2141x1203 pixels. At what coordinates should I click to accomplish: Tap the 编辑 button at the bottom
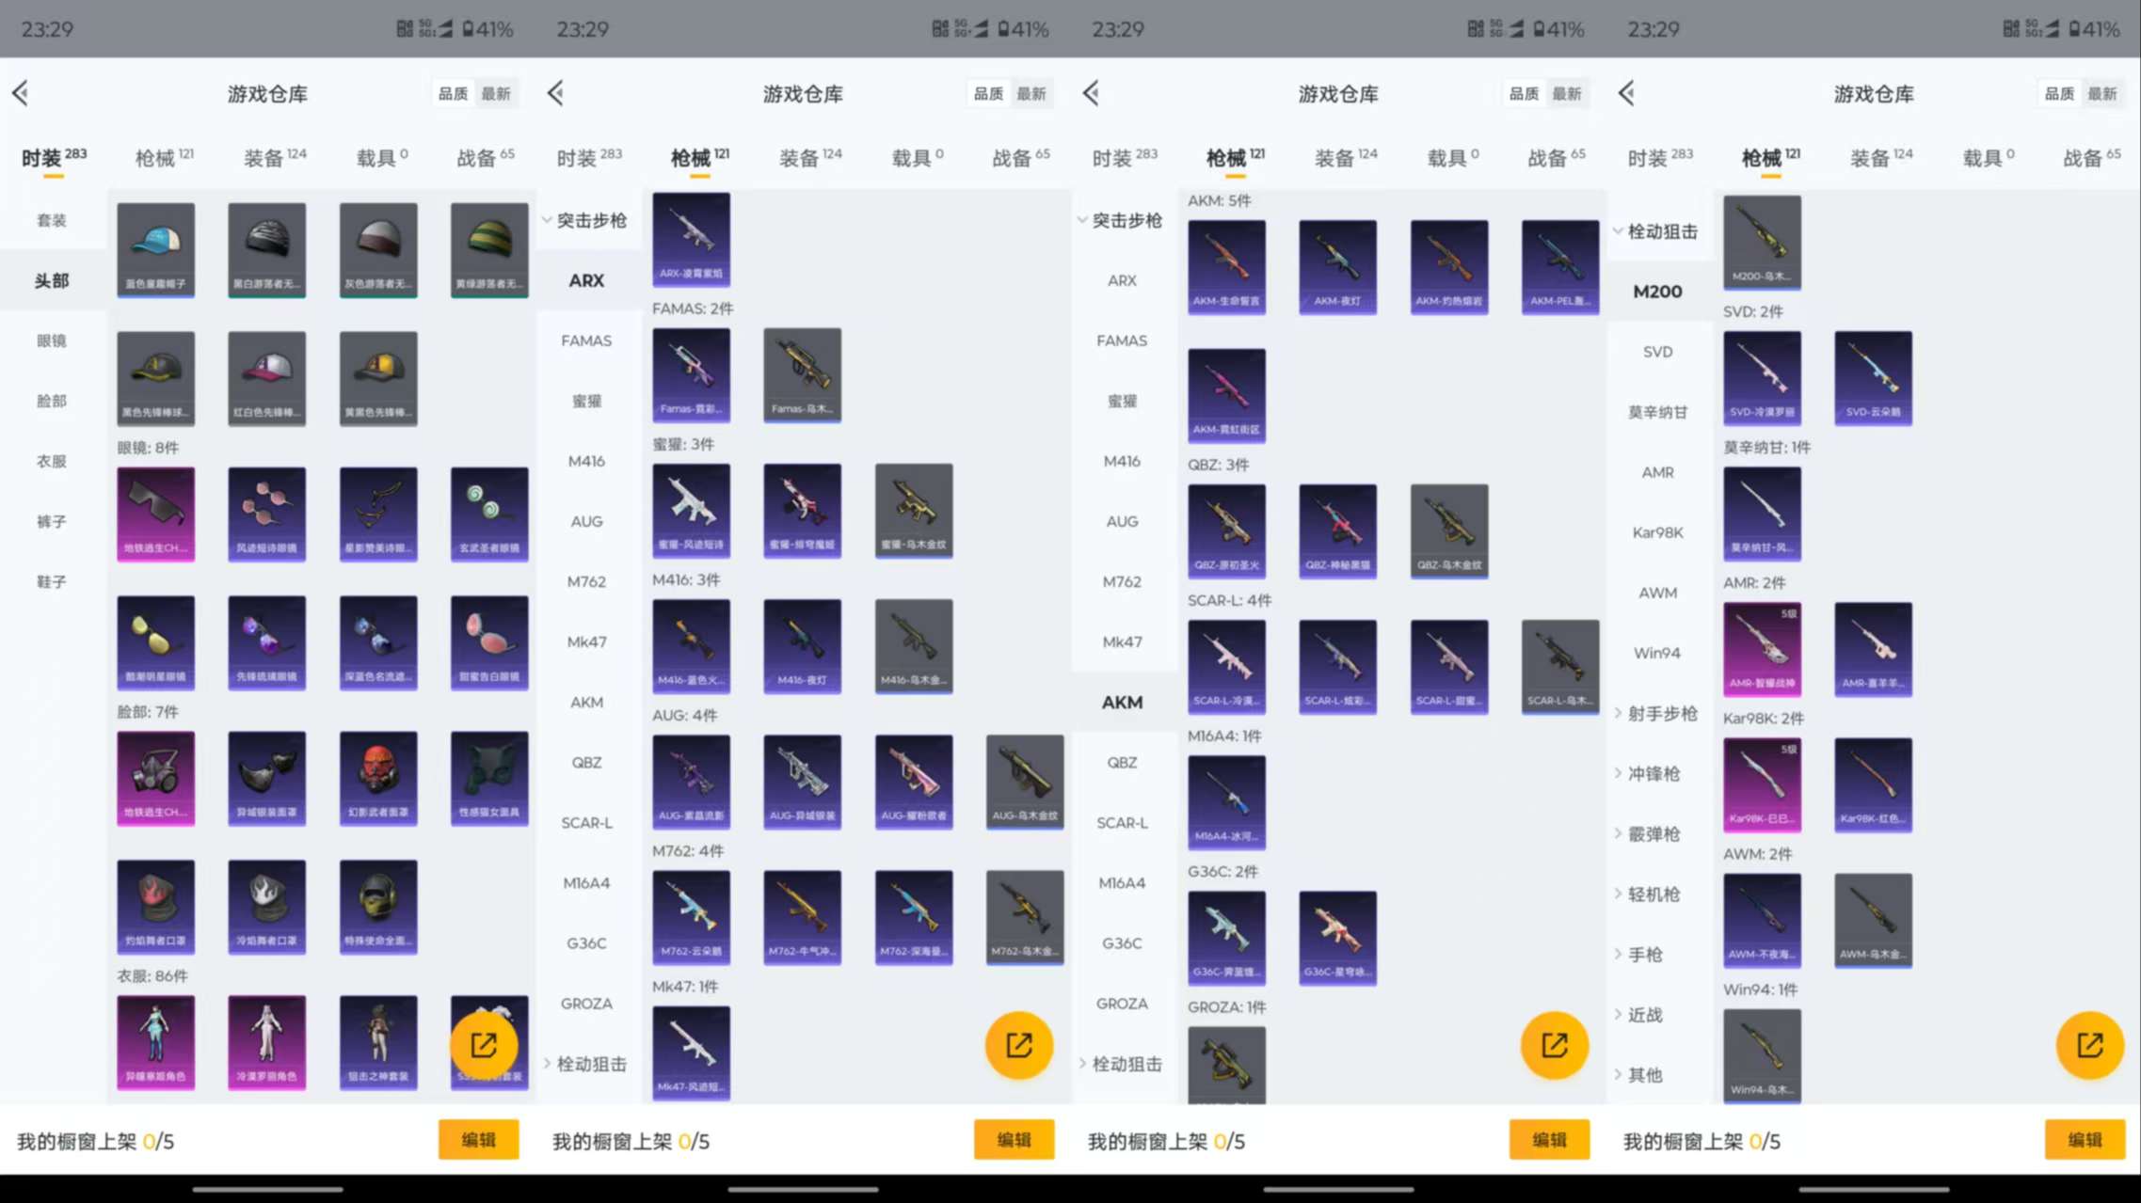478,1139
